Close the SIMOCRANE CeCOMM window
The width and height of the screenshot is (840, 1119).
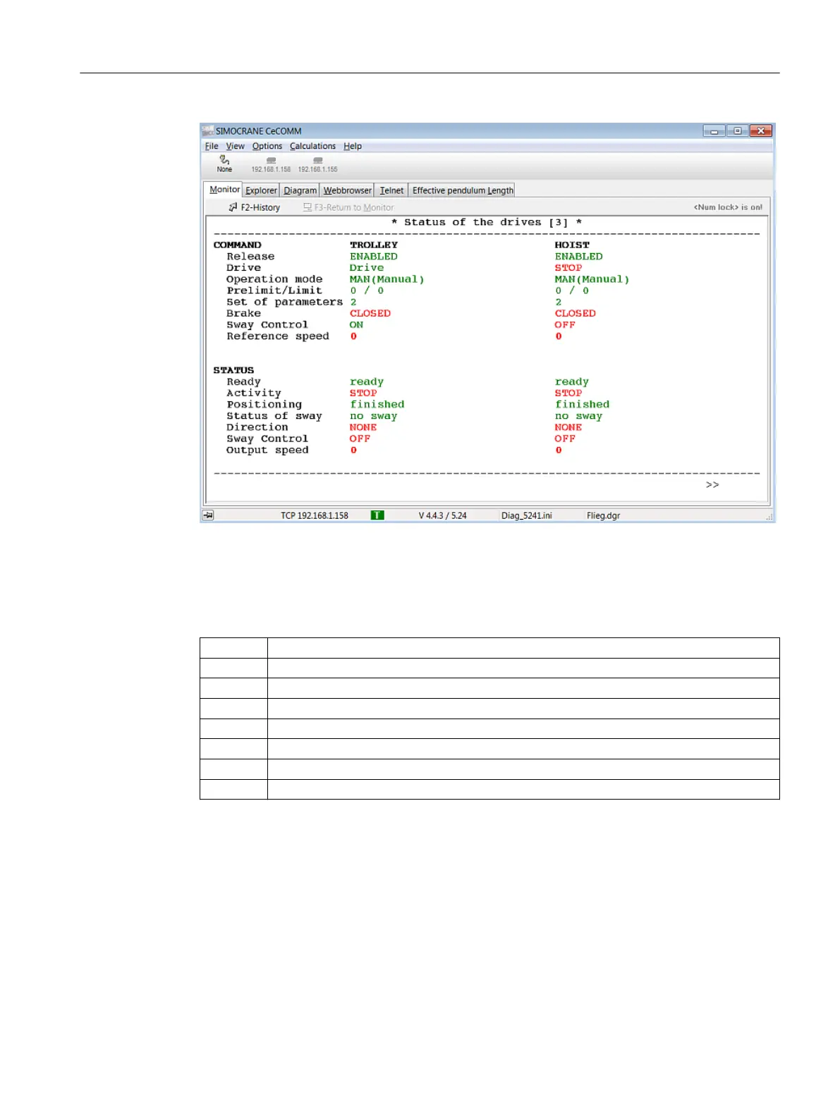click(x=761, y=131)
